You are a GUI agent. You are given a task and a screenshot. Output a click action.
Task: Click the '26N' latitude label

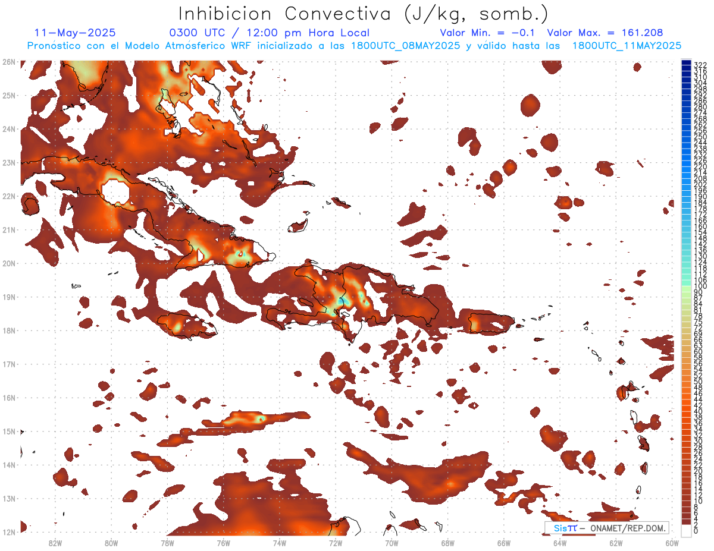coord(8,62)
